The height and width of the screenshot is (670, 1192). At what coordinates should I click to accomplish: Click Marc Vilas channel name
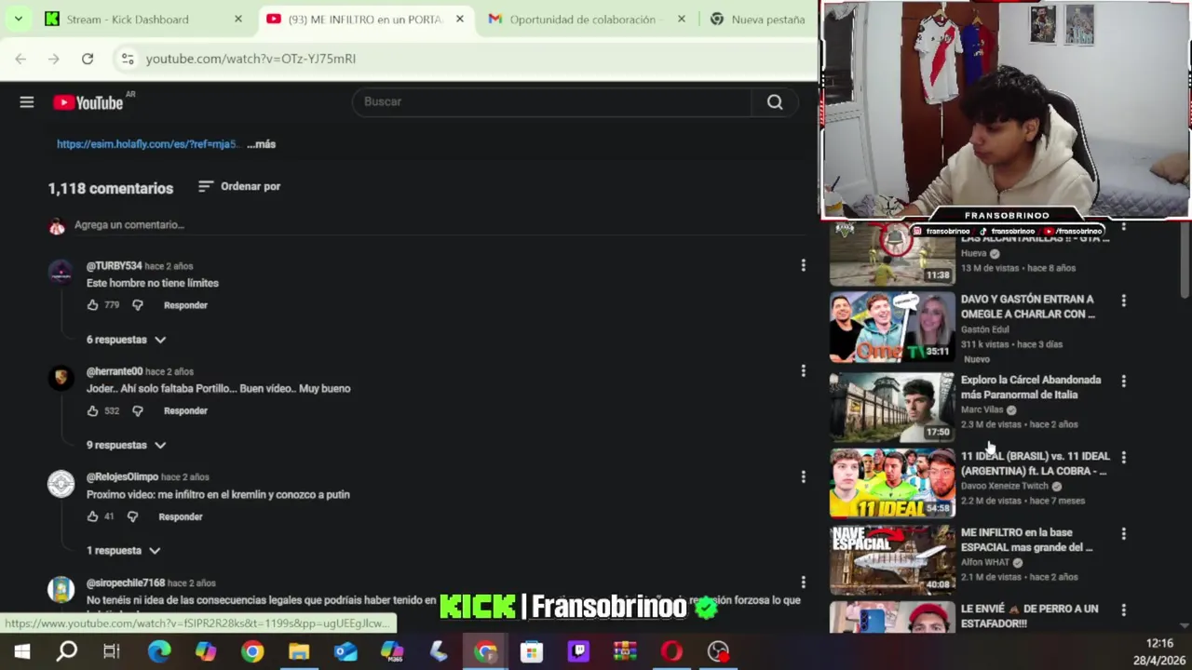point(982,409)
